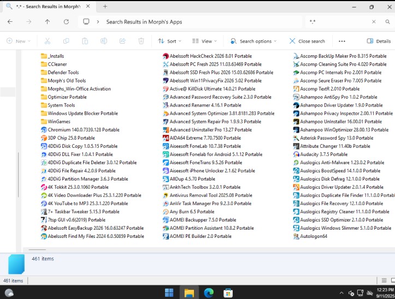Select the Autologon64 icon

click(x=296, y=236)
